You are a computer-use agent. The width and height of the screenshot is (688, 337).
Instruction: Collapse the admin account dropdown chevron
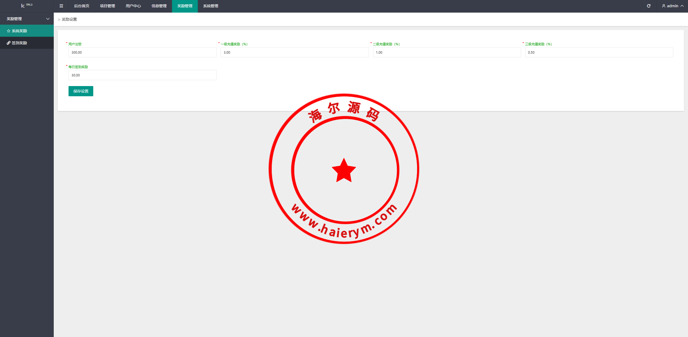click(x=682, y=6)
